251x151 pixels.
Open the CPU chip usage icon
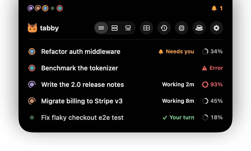tap(181, 28)
